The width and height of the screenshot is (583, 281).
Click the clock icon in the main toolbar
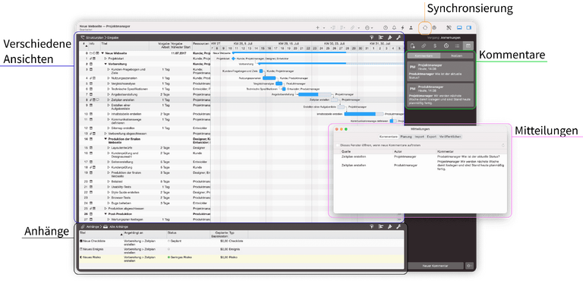pyautogui.click(x=386, y=27)
